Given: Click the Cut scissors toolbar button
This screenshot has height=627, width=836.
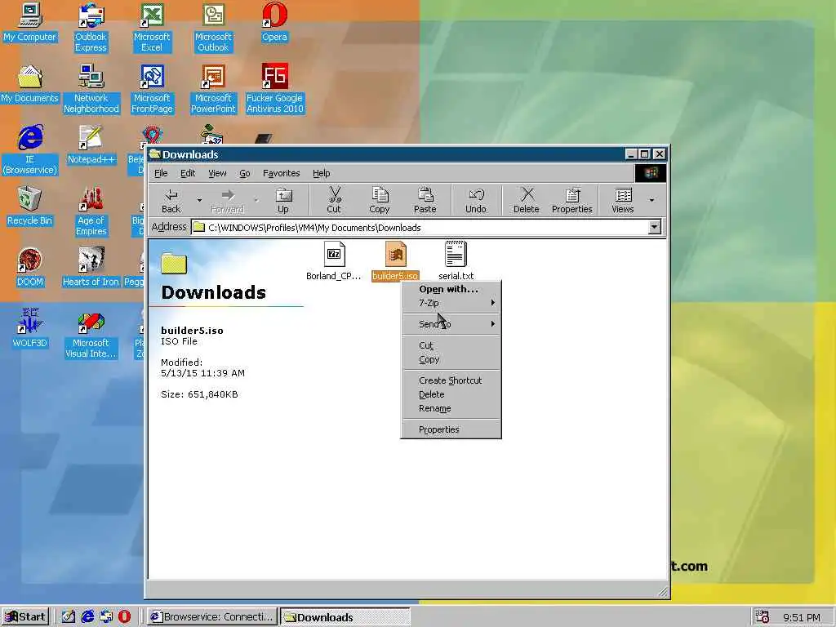Looking at the screenshot, I should point(334,201).
